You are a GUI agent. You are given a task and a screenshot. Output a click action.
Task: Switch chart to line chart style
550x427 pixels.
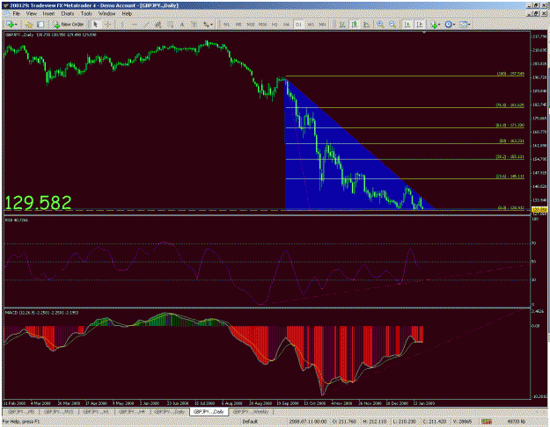click(367, 25)
